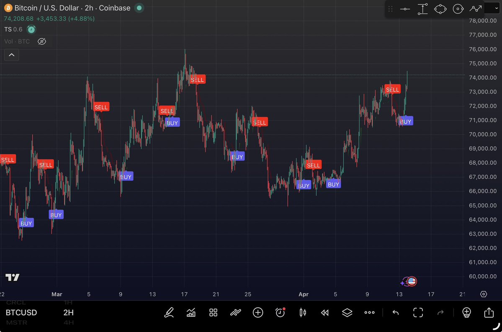Click the Mar date label on time axis
This screenshot has height=332, width=502.
click(57, 294)
